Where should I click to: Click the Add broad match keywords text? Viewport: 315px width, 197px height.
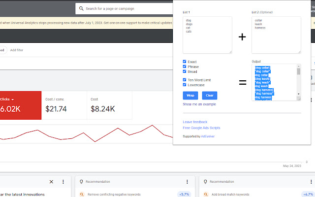pyautogui.click(x=230, y=195)
